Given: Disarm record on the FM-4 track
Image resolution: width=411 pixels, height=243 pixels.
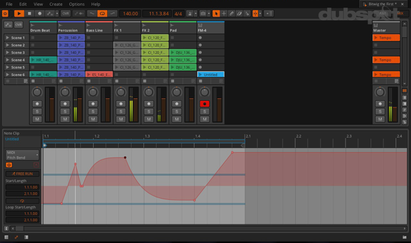Looking at the screenshot, I should (204, 104).
